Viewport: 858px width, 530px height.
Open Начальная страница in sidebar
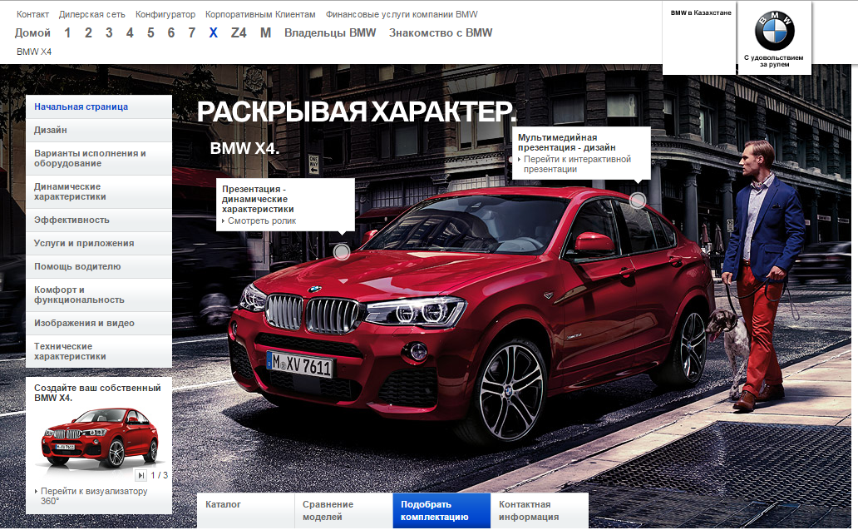coord(99,106)
